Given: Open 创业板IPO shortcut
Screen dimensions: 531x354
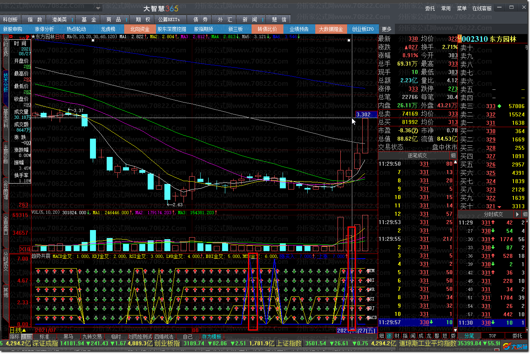Looking at the screenshot, I should 363,29.
